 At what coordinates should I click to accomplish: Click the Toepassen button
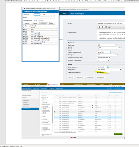click(90, 78)
